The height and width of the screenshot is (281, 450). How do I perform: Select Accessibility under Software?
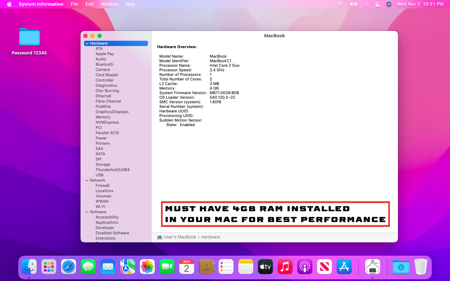(x=107, y=217)
